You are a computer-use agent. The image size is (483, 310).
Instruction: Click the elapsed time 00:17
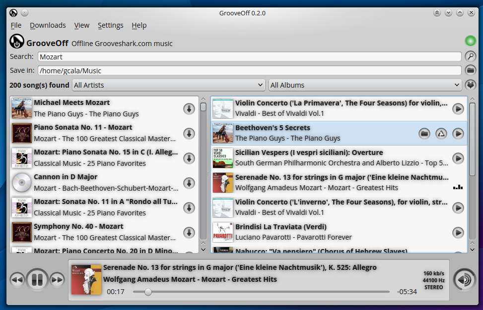coord(116,292)
